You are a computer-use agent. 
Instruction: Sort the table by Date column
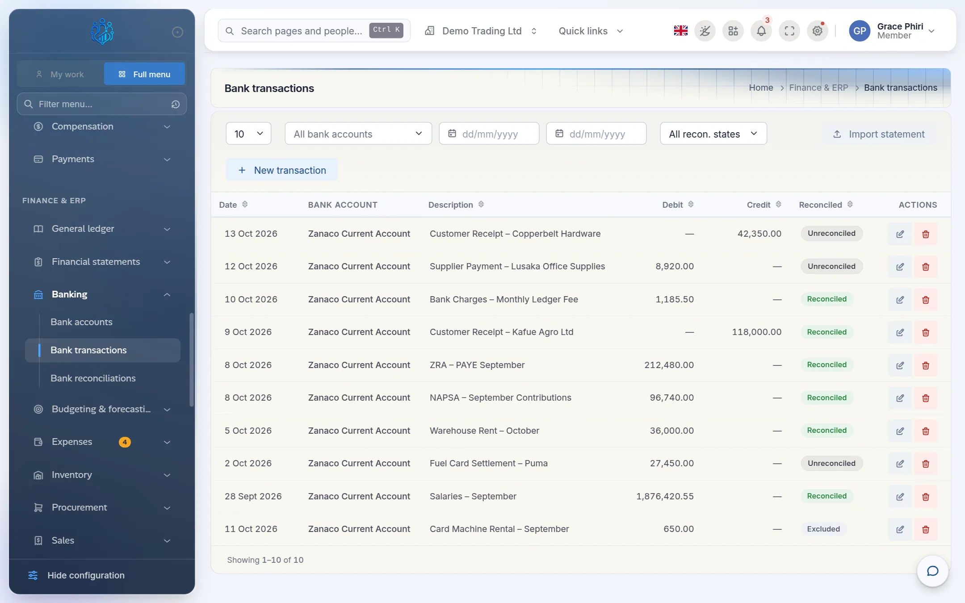click(x=233, y=205)
